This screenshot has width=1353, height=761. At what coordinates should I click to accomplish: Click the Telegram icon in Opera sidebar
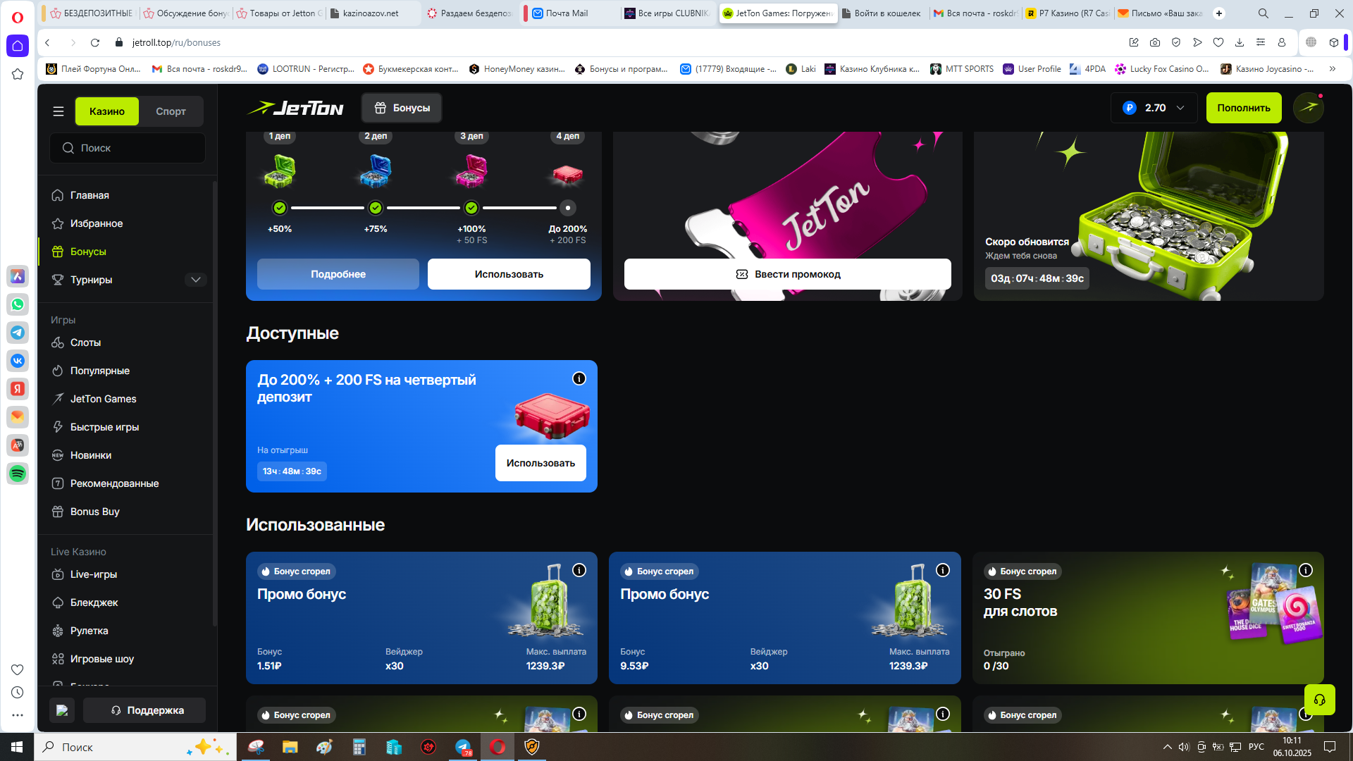18,333
